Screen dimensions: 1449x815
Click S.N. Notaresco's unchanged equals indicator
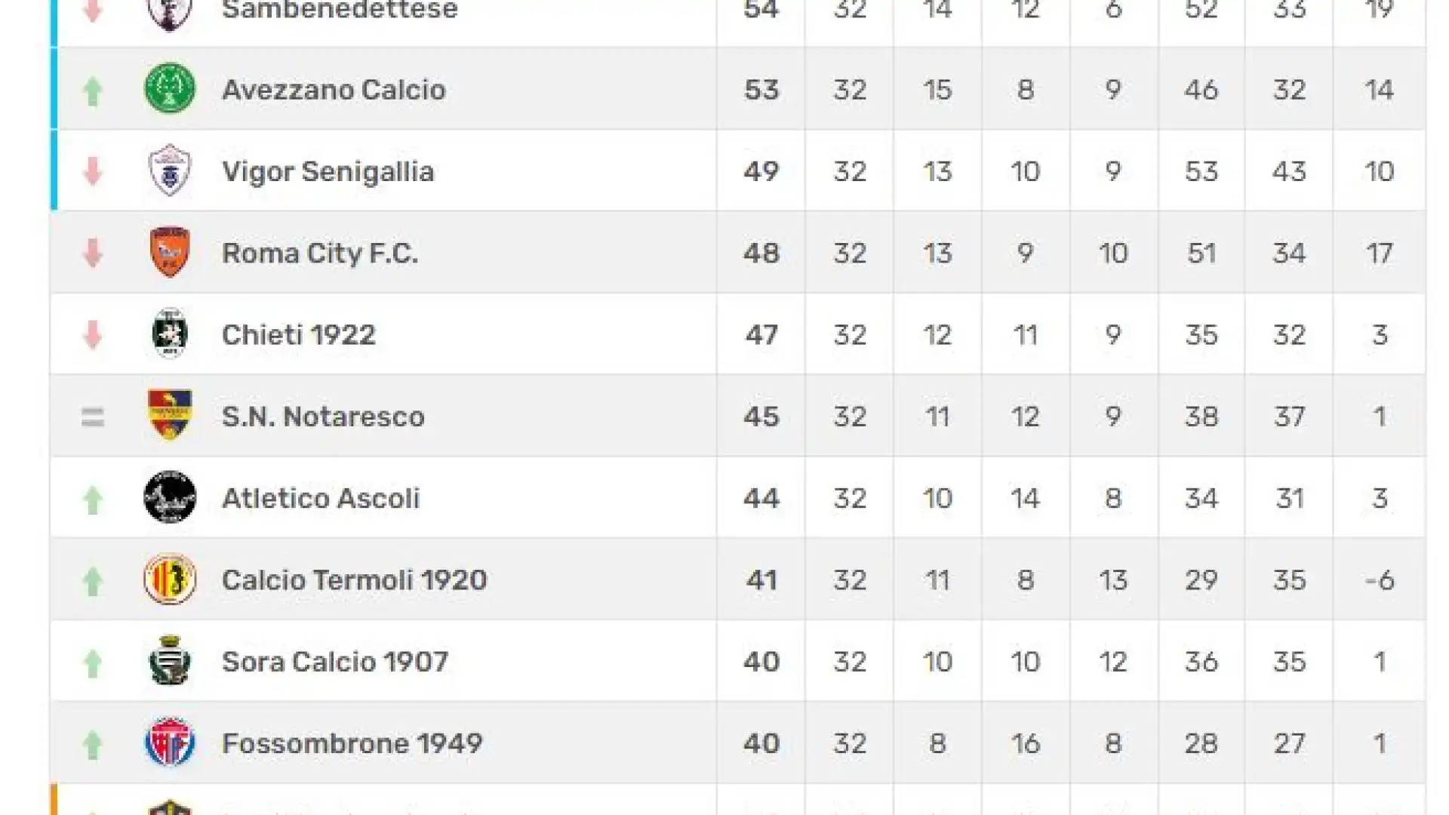93,417
